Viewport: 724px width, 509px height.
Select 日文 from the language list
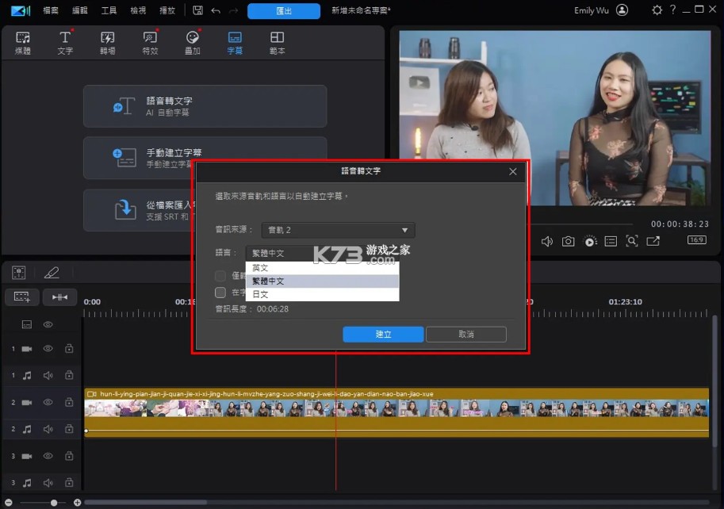tap(259, 293)
